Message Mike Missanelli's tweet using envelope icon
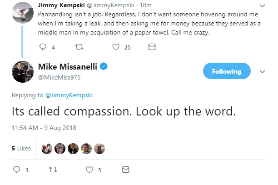278x185 pixels. (x=126, y=170)
